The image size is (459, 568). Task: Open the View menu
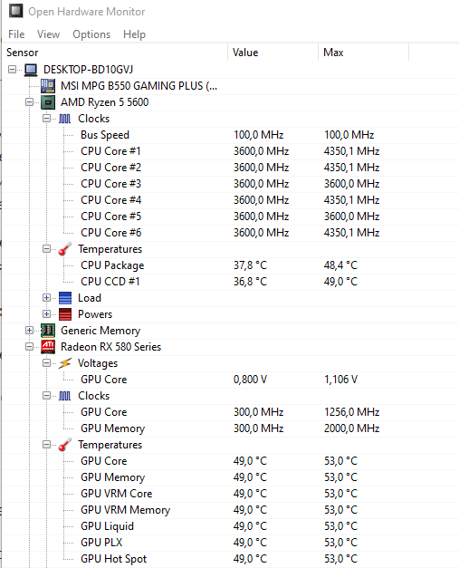(48, 34)
